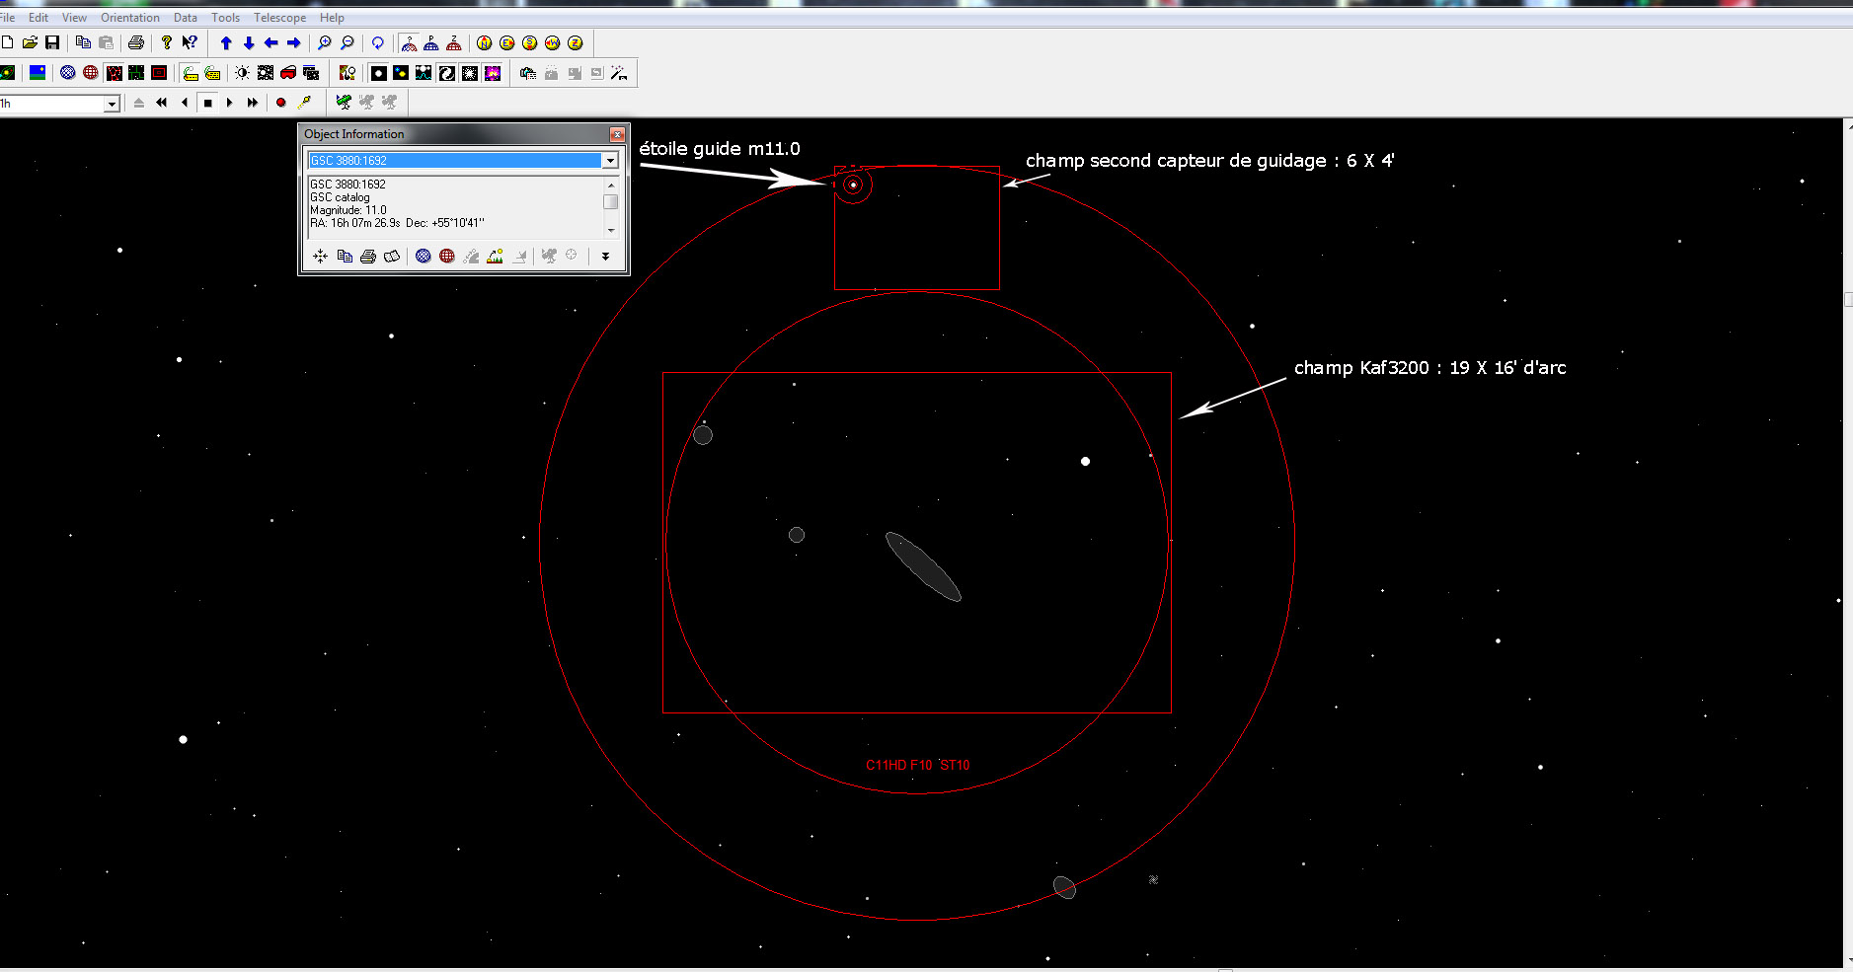Viewport: 1853px width, 972px height.
Task: Step time backward with single left arrow
Action: [185, 103]
